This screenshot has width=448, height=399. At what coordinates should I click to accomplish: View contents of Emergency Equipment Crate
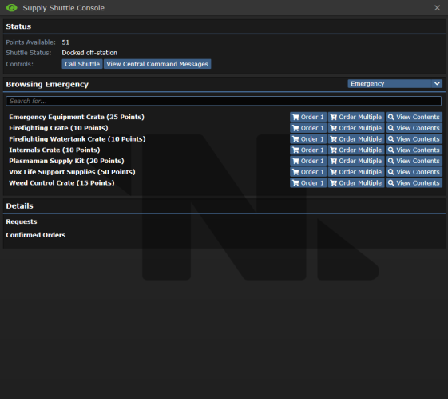(x=414, y=117)
